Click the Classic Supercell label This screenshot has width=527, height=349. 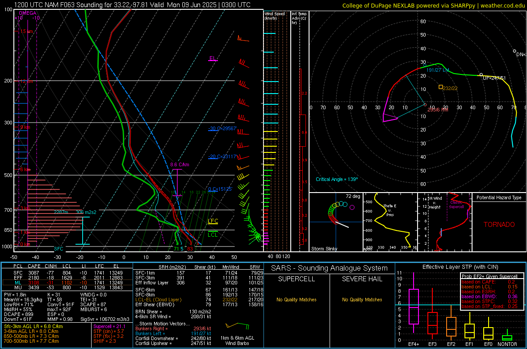click(456, 205)
